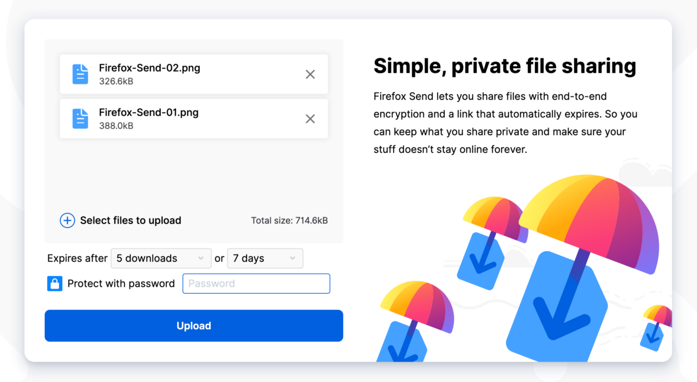Click the blue padlock icon
Image resolution: width=697 pixels, height=382 pixels.
54,283
